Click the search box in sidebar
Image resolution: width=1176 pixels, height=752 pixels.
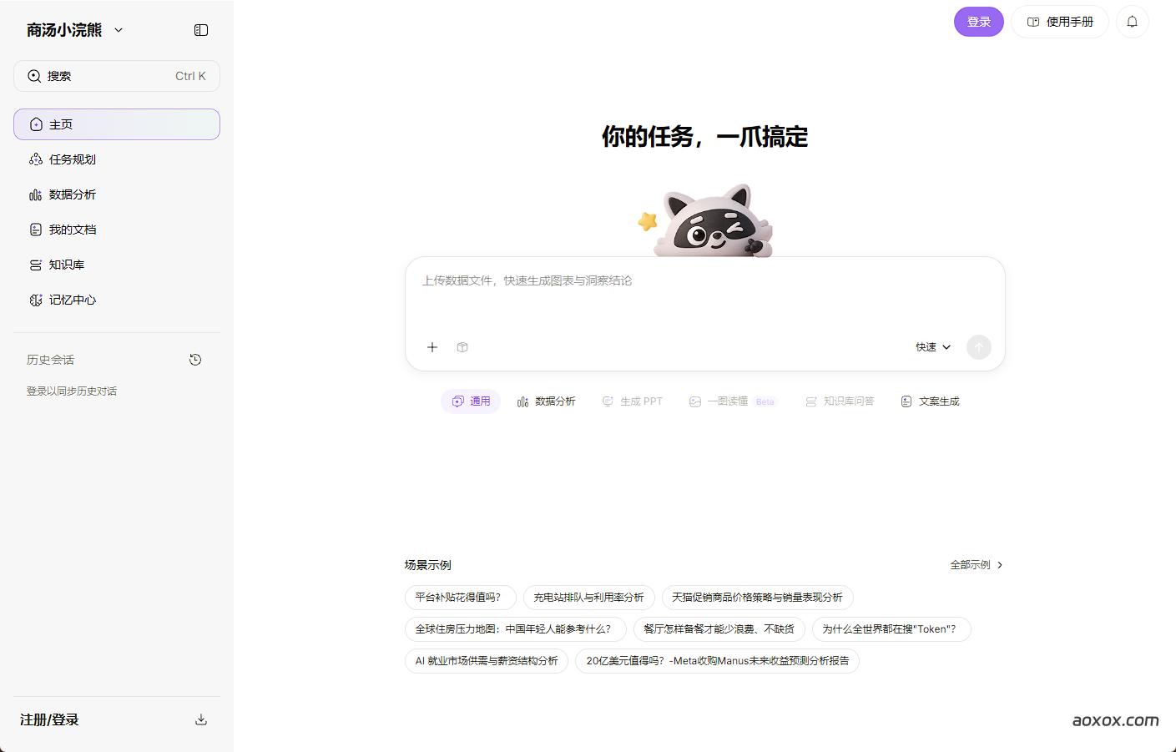tap(117, 76)
